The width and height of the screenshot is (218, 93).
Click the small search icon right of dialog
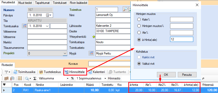[203, 78]
